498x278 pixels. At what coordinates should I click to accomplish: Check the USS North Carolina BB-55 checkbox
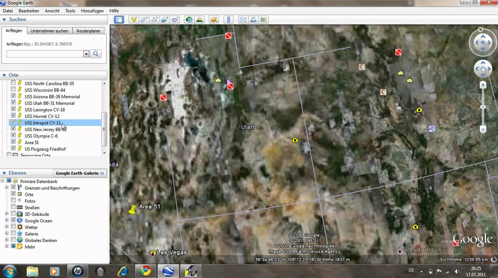pos(14,83)
